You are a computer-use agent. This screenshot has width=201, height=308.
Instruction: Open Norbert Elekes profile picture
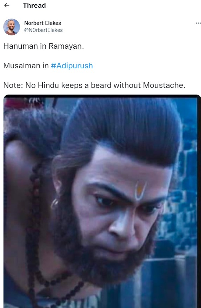(12, 27)
